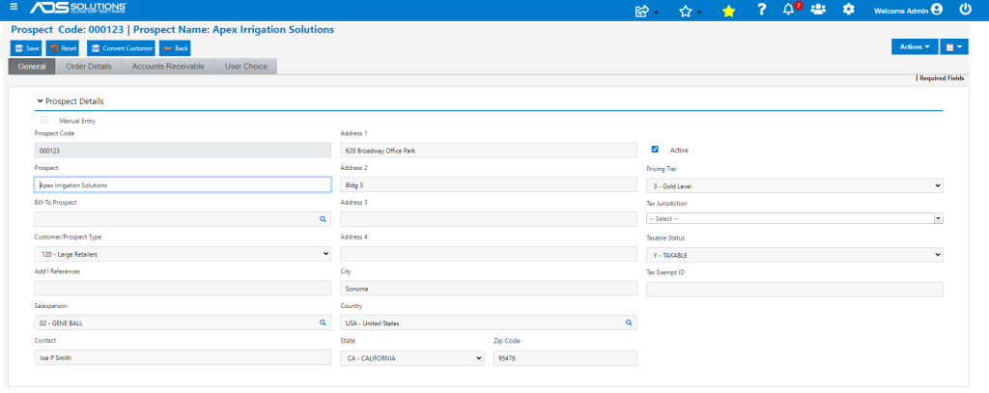
Task: Open the Pricing Tier dropdown
Action: [x=795, y=185]
